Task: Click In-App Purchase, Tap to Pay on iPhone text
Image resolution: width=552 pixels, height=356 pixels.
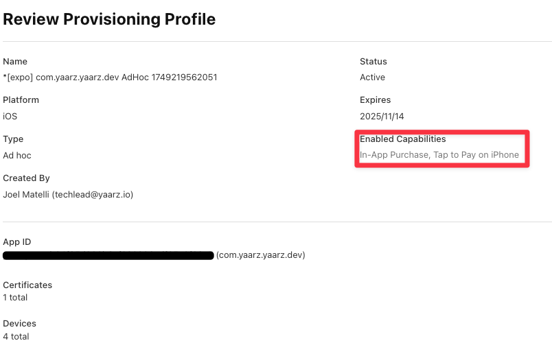Action: (439, 155)
